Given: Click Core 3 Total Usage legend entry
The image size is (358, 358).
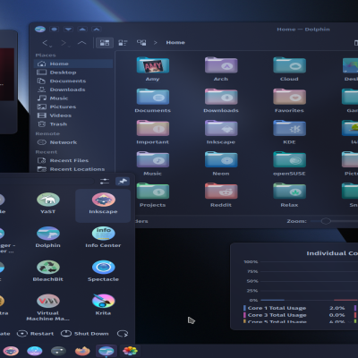Looking at the screenshot, I should [x=275, y=315].
